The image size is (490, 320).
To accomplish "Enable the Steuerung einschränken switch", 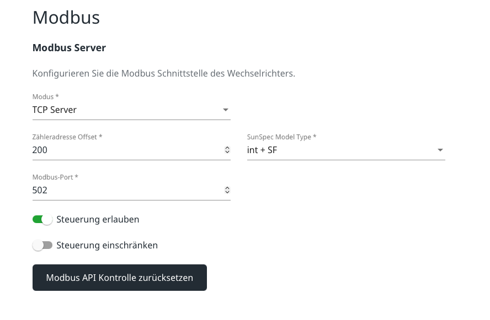I will [42, 245].
